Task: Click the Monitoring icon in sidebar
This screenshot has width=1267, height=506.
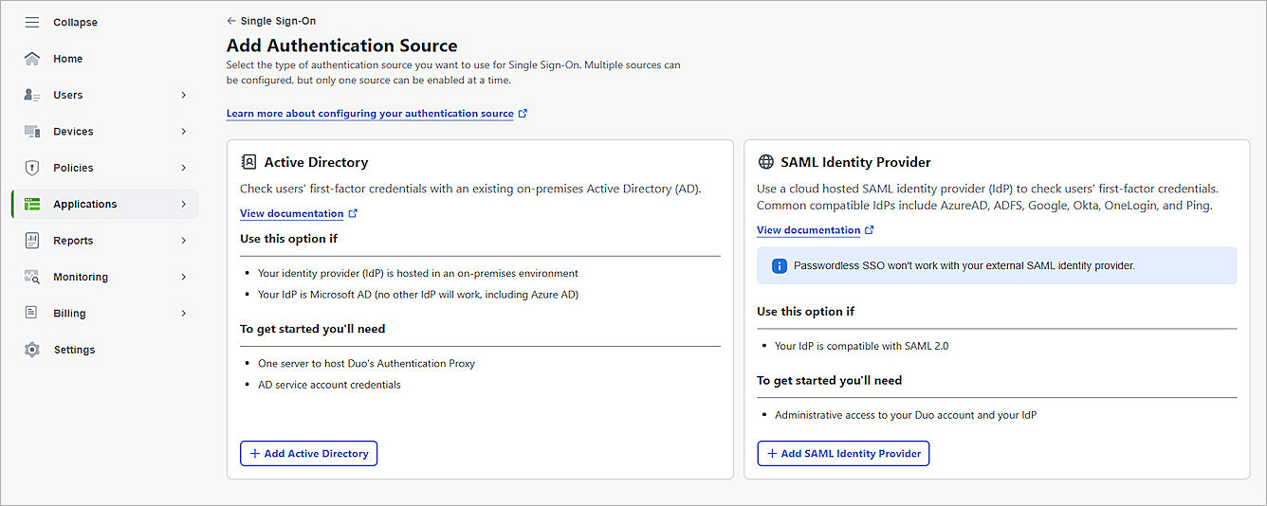Action: [32, 277]
